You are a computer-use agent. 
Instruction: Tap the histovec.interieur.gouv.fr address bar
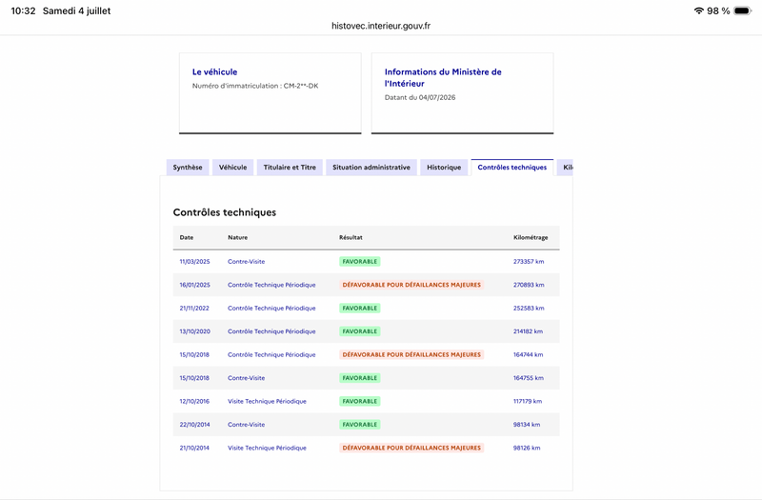pos(381,26)
